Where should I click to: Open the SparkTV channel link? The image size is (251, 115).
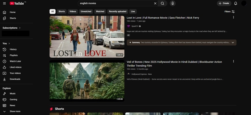click(x=135, y=26)
